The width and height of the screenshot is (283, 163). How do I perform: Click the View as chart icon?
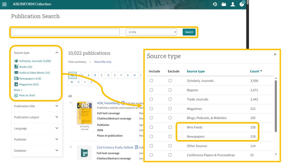pos(16,95)
